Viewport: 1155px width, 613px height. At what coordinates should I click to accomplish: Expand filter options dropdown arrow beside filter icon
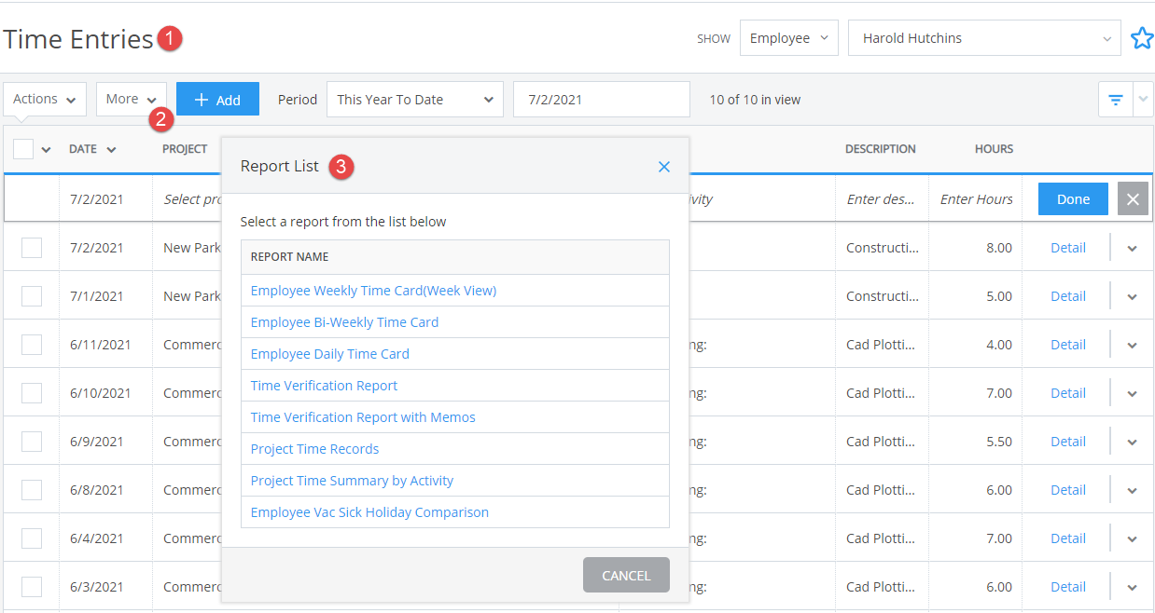click(x=1143, y=100)
